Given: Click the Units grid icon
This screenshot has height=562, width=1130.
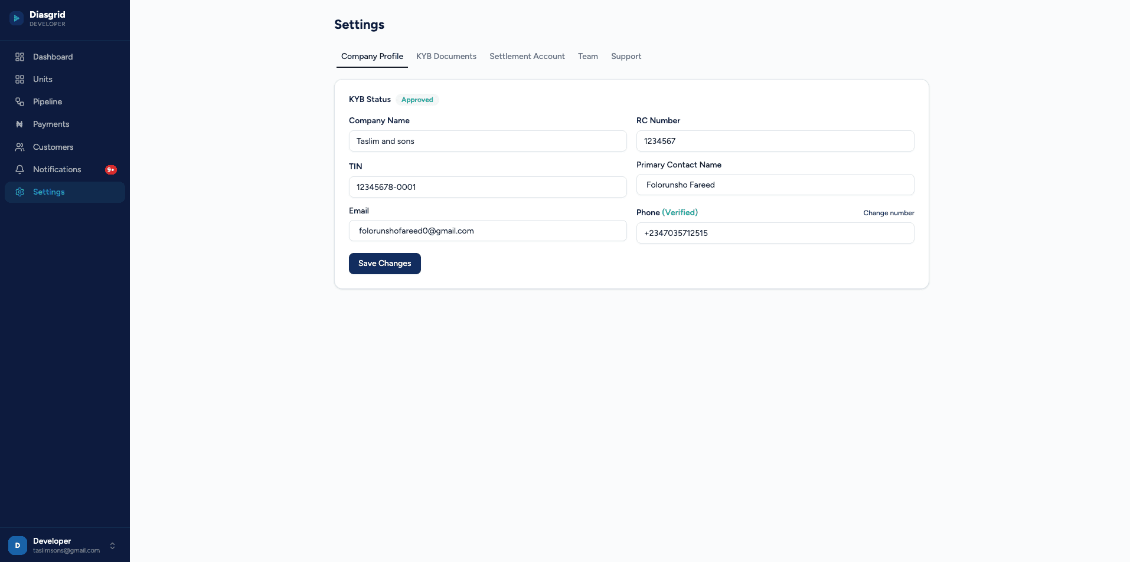Looking at the screenshot, I should 19,79.
